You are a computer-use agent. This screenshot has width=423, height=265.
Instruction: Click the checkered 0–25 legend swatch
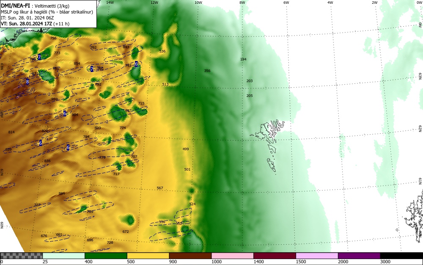tap(21, 256)
